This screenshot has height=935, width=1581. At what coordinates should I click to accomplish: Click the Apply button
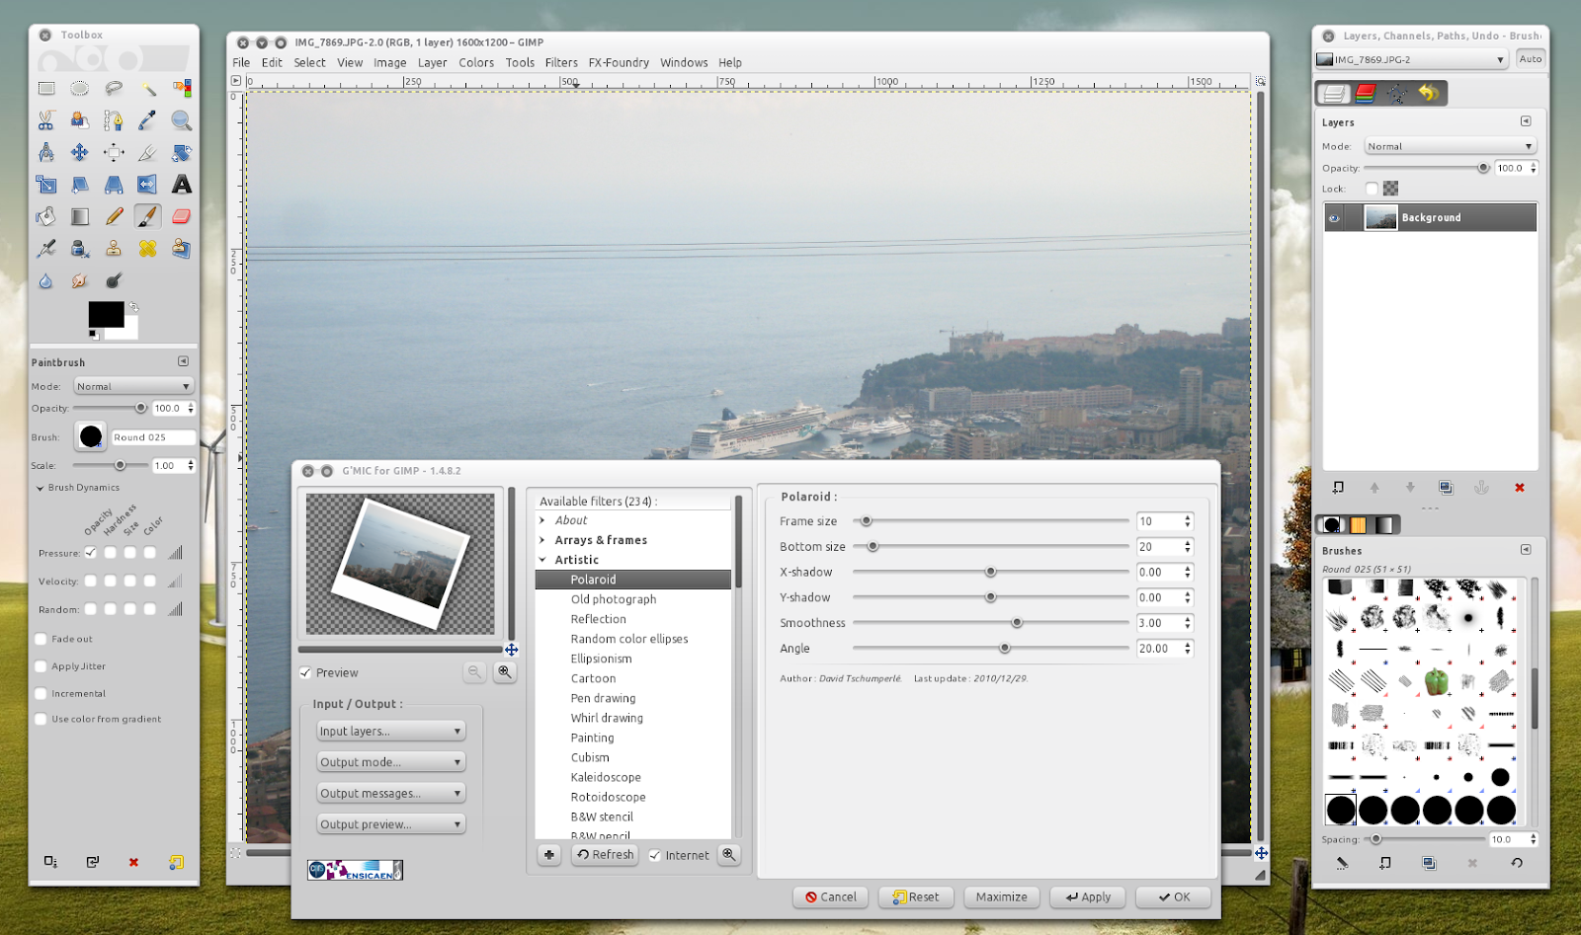click(x=1087, y=897)
